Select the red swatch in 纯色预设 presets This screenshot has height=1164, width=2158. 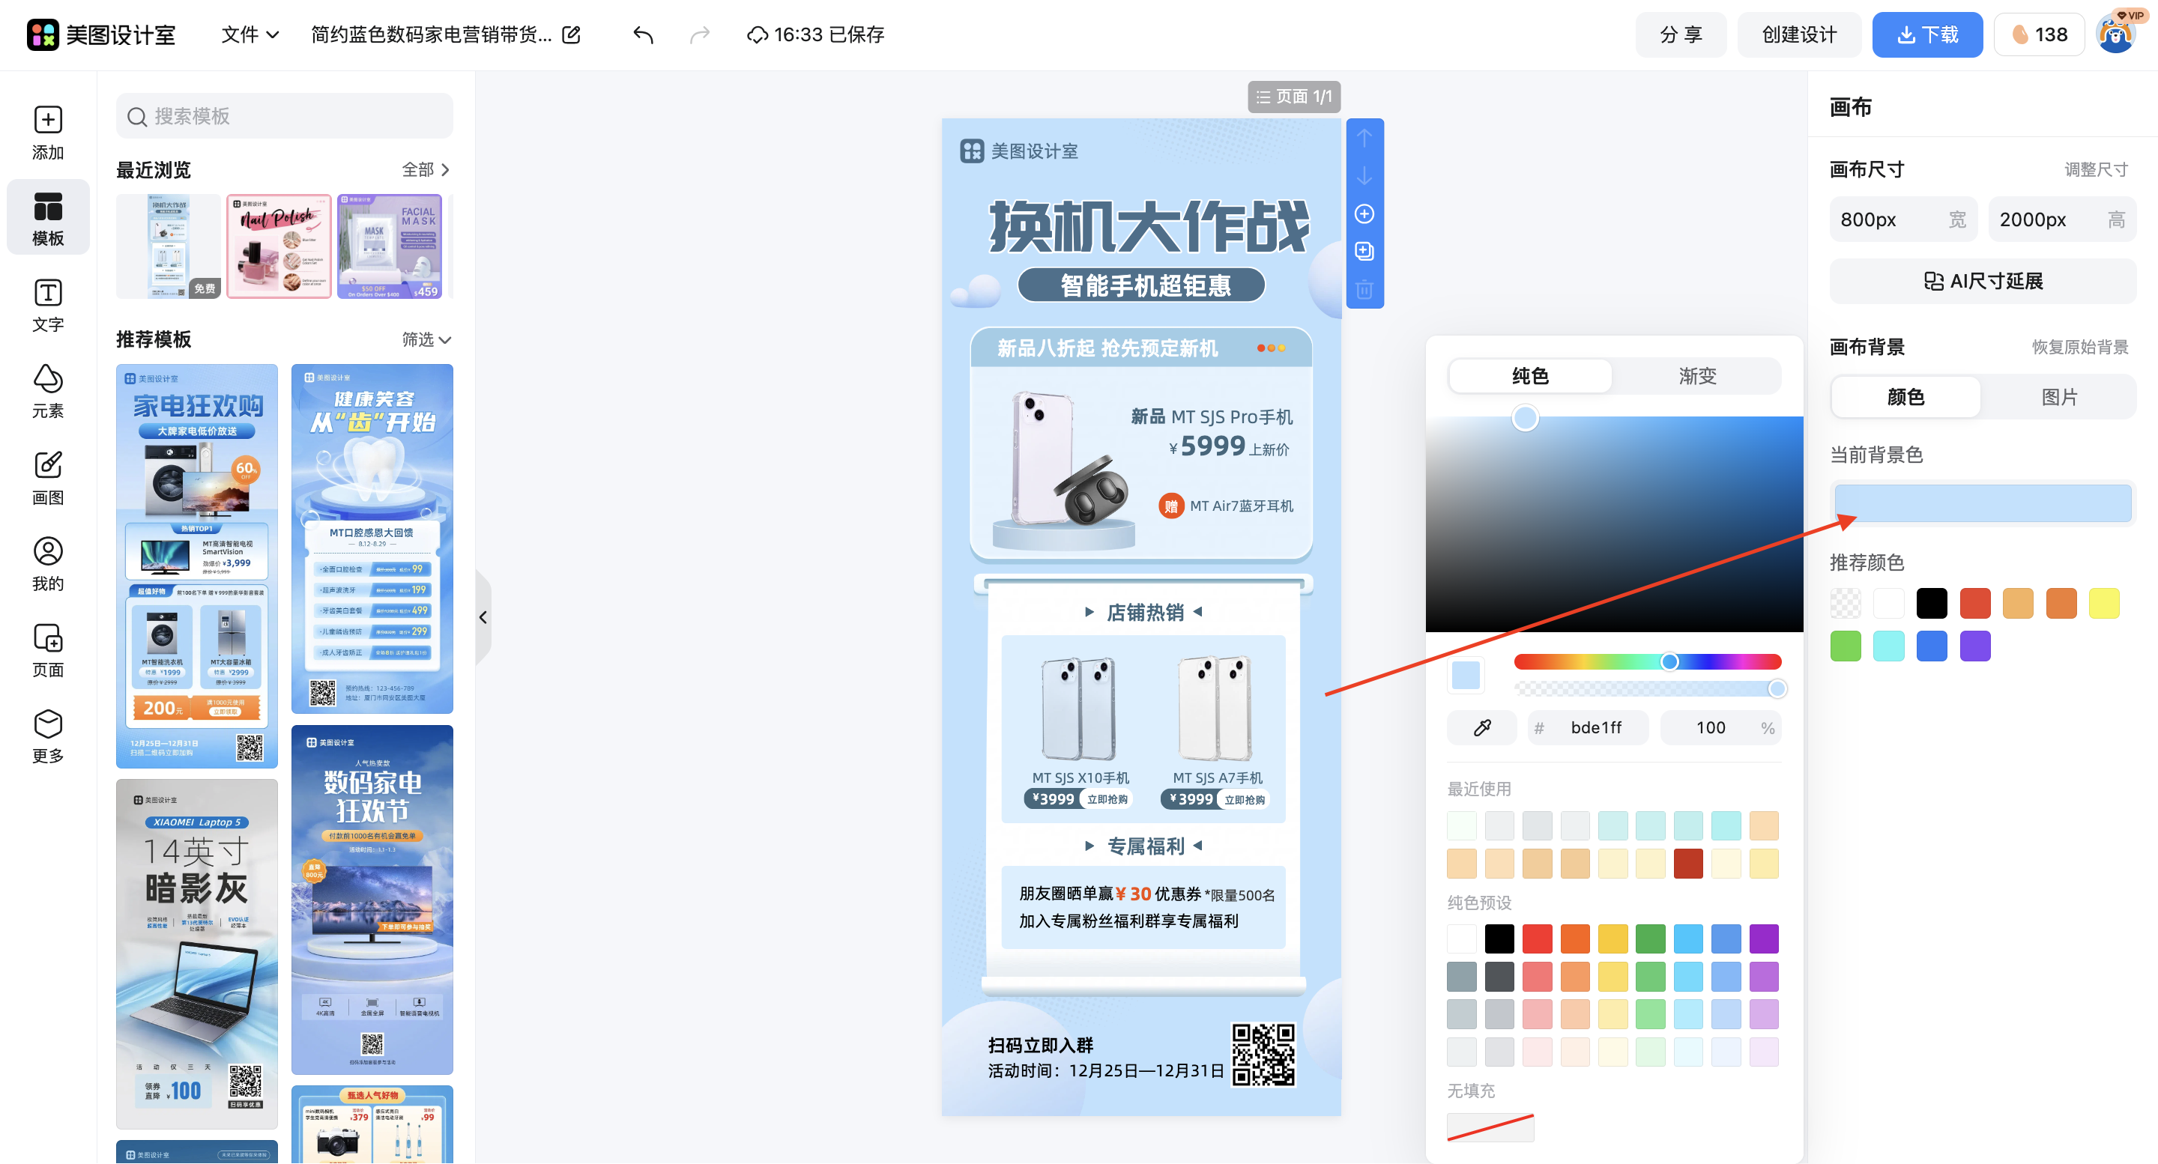[x=1538, y=939]
